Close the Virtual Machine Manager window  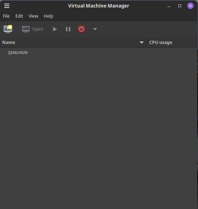[190, 6]
